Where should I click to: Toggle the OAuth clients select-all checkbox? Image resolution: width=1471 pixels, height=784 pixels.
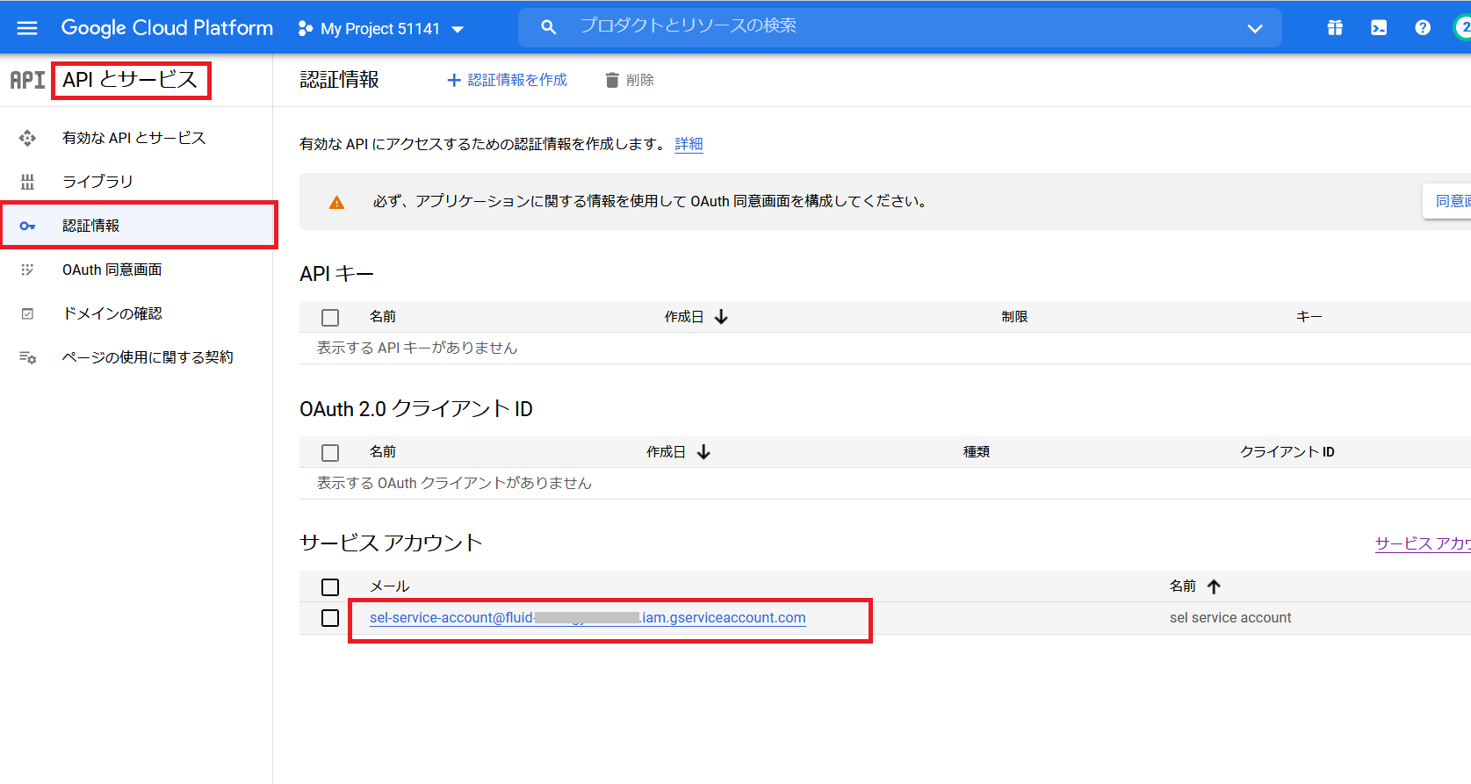coord(330,453)
